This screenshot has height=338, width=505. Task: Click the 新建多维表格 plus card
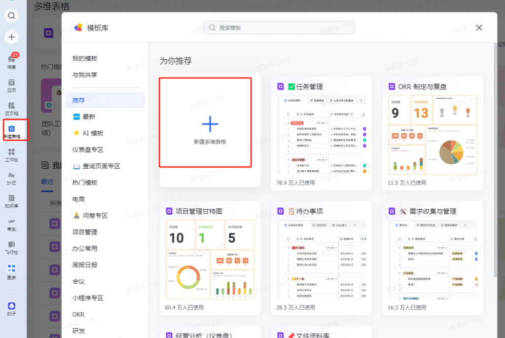coord(210,130)
